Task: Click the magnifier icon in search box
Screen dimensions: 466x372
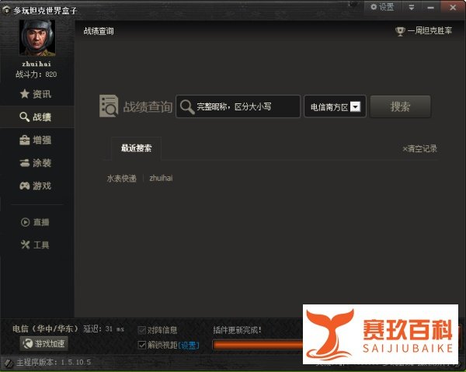Action: (x=187, y=107)
